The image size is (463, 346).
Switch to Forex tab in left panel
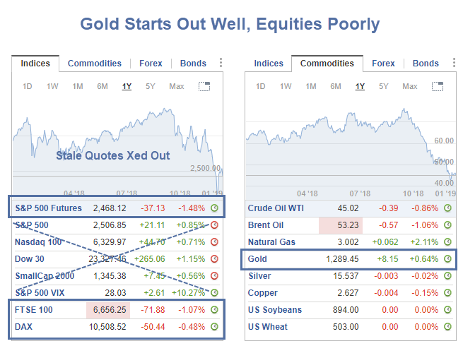(151, 64)
